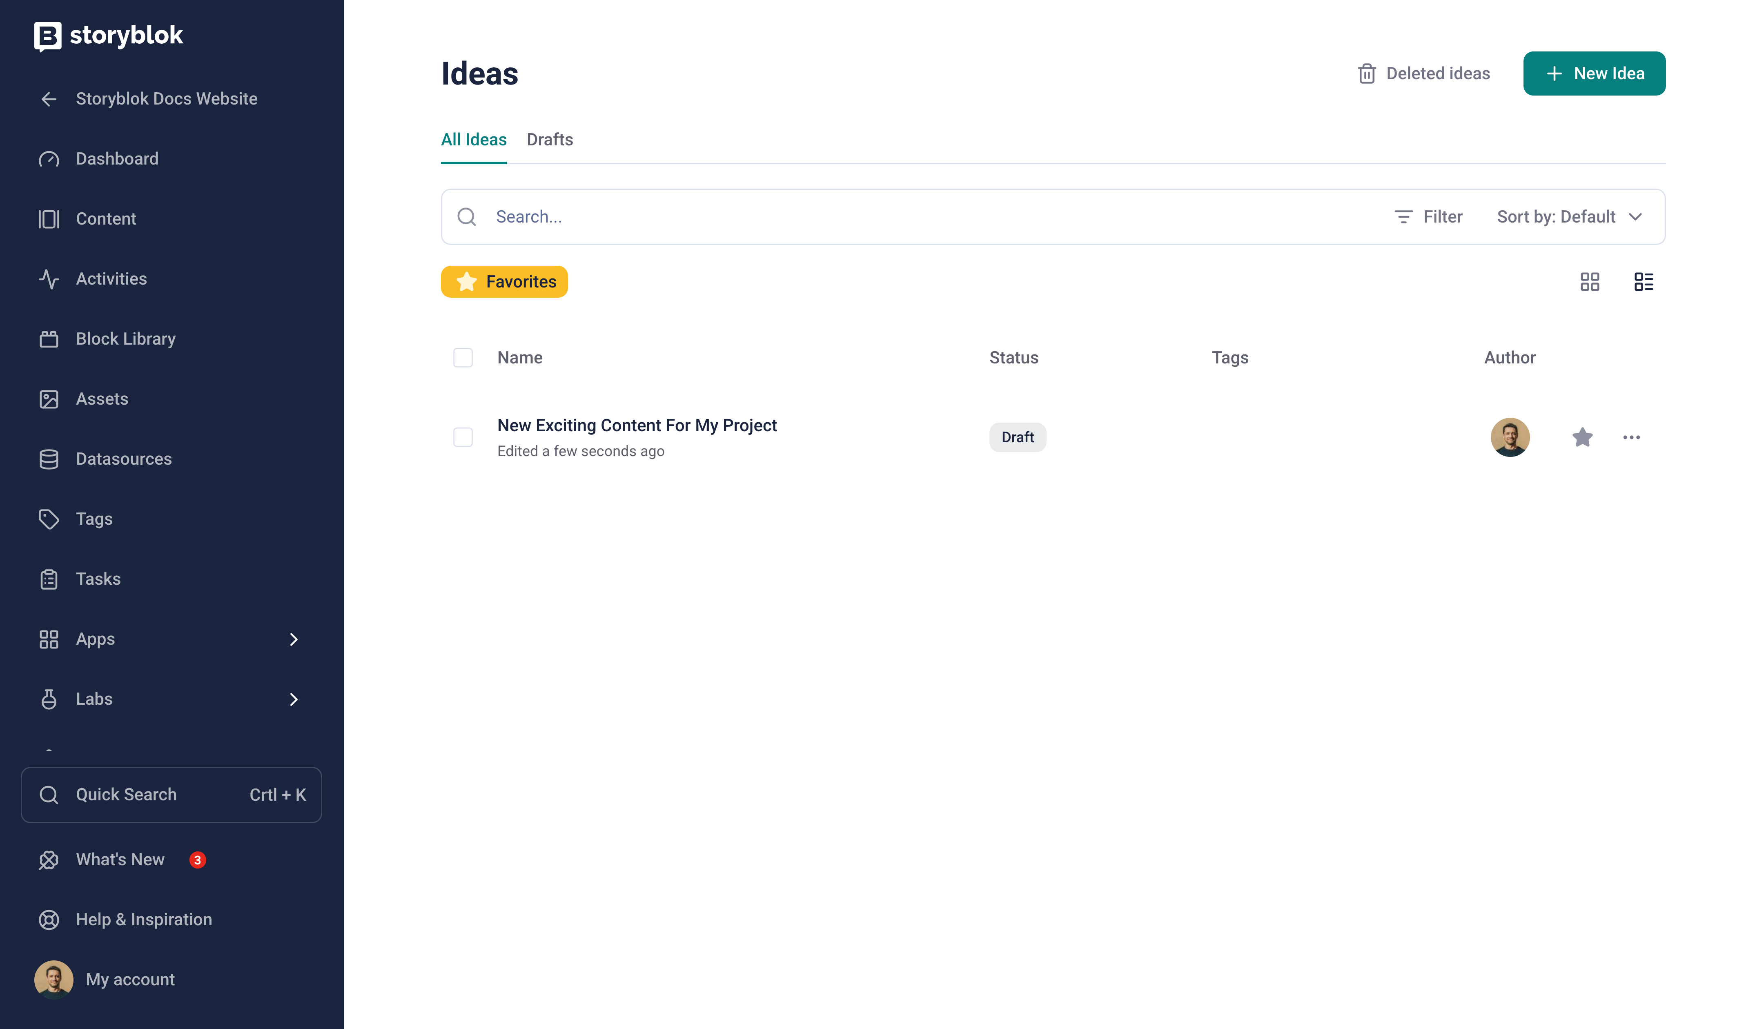The width and height of the screenshot is (1764, 1029).
Task: Select the All Ideas tab
Action: (x=473, y=139)
